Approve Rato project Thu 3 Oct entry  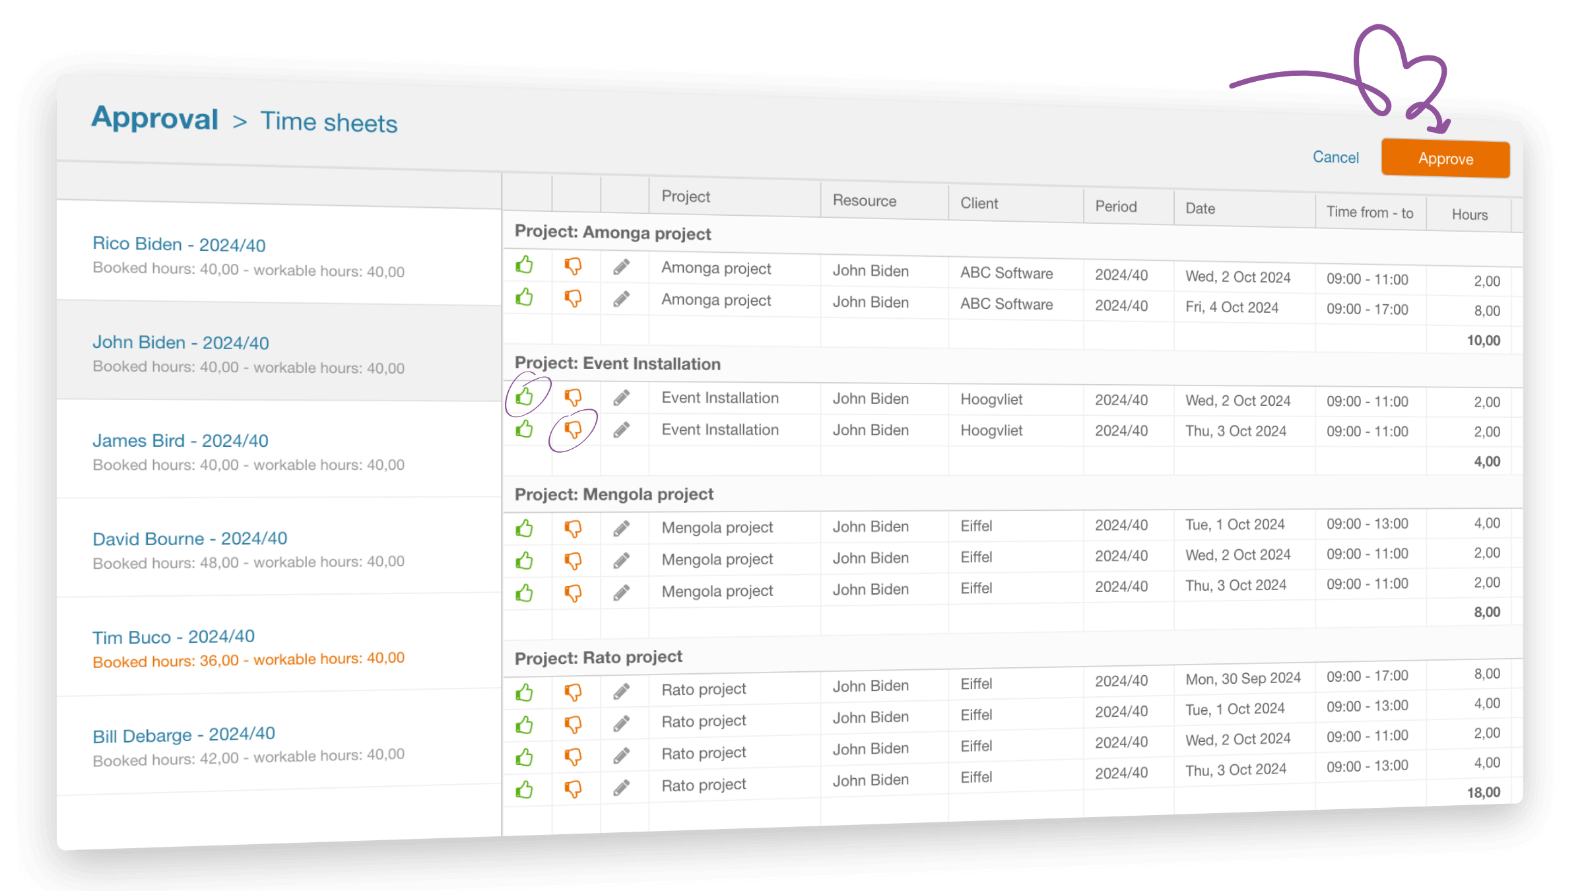click(525, 789)
